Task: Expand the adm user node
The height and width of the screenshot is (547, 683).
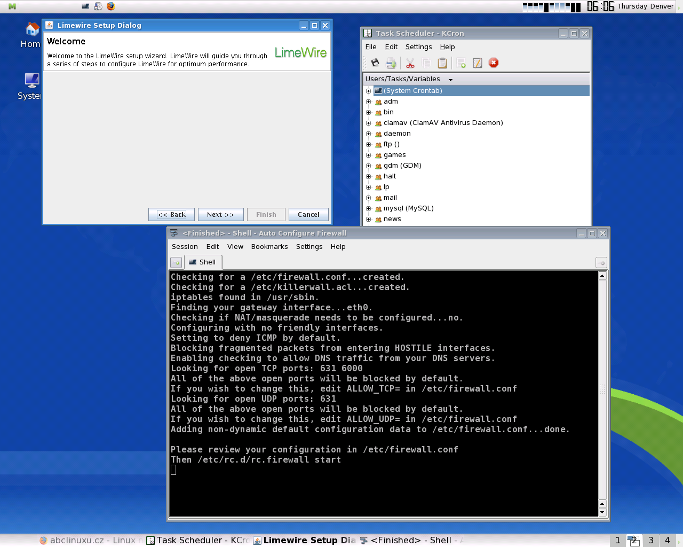Action: [368, 101]
